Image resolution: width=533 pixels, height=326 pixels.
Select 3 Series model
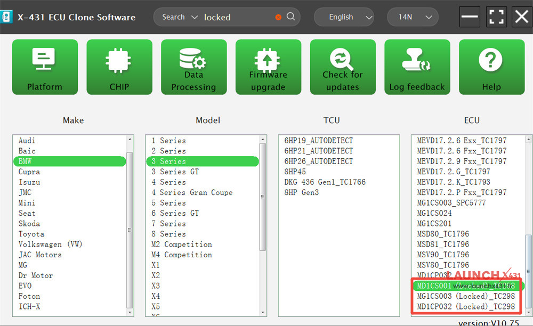tap(203, 161)
